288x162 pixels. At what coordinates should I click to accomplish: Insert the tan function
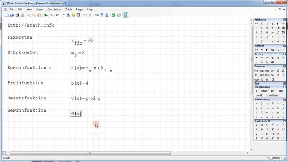267,75
